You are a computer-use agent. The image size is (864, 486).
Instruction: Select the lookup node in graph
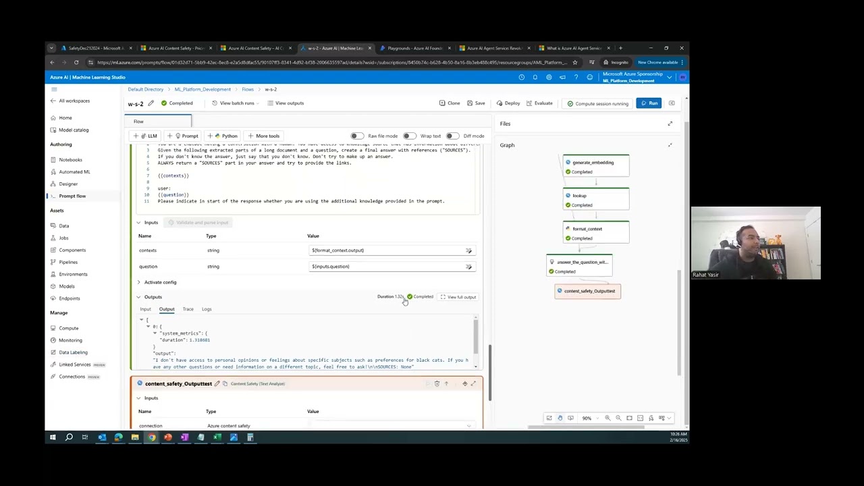(x=596, y=200)
